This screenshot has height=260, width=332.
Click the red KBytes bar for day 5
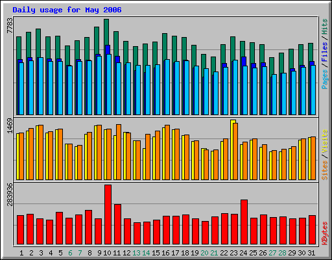point(60,228)
